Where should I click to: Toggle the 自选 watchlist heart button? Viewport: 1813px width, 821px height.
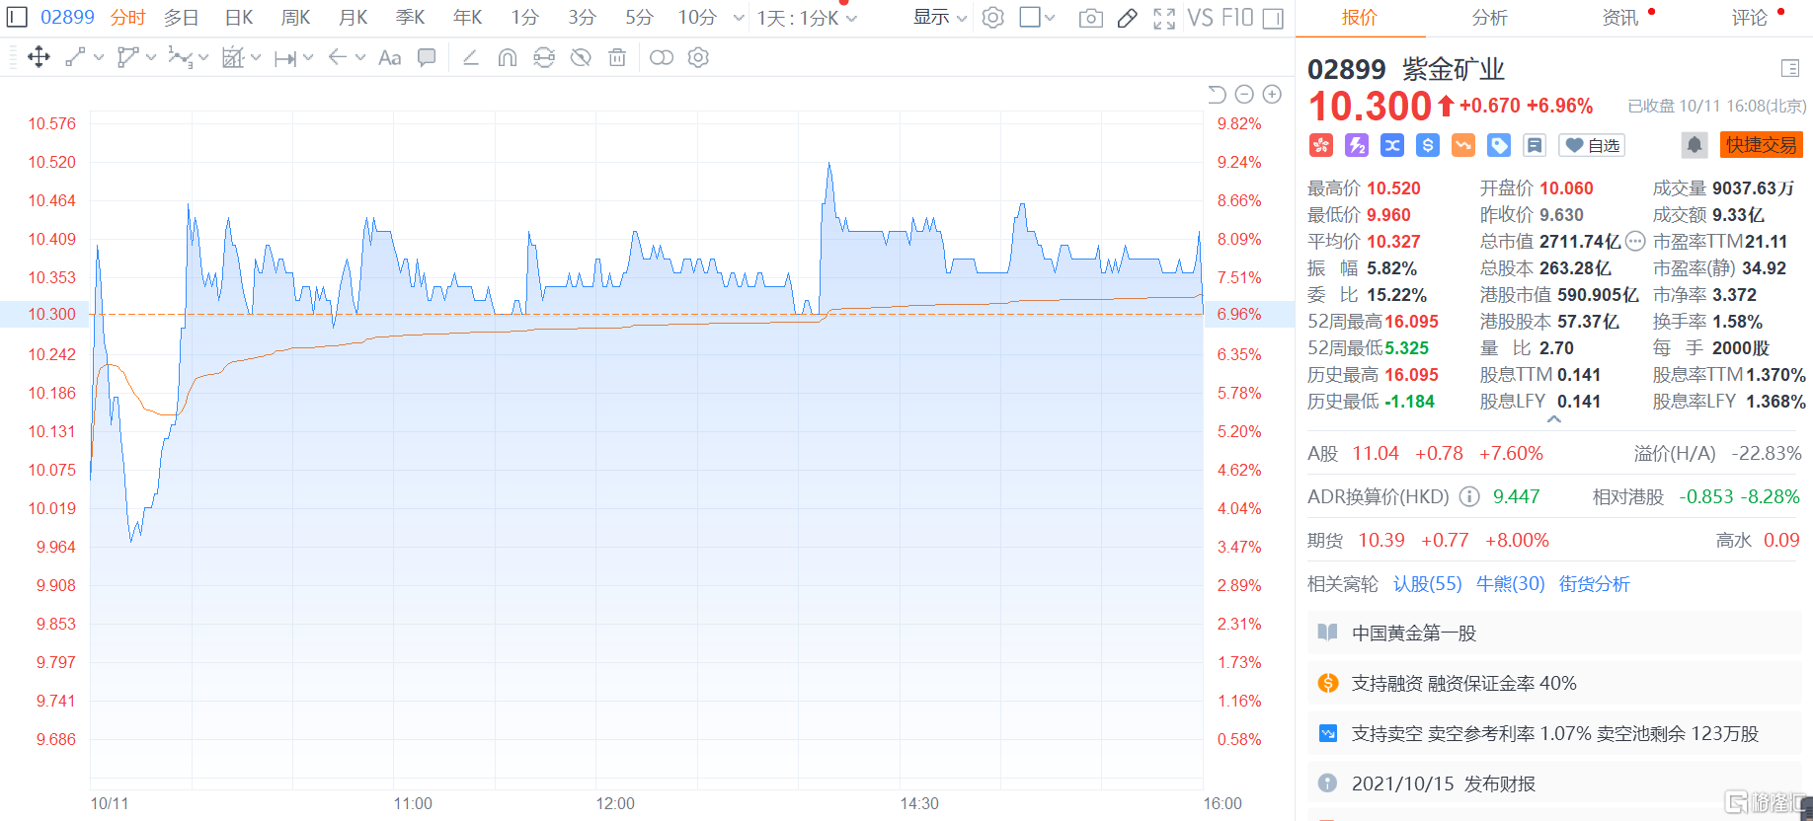click(x=1592, y=145)
